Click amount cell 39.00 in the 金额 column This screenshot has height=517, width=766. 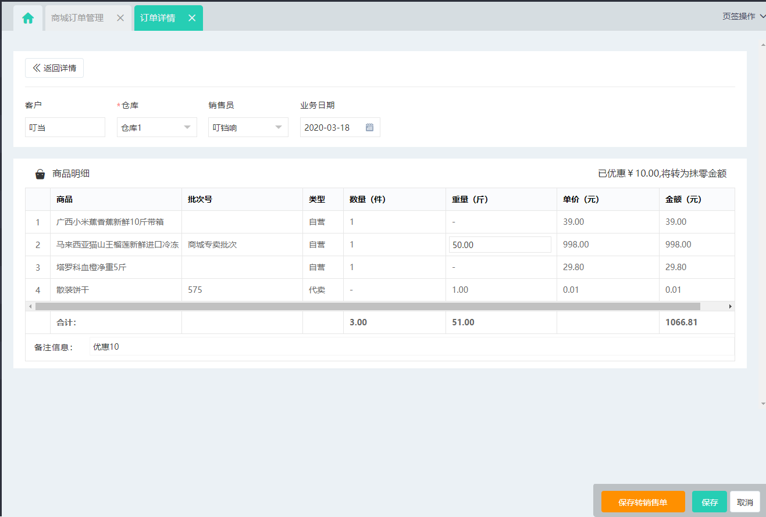click(697, 222)
